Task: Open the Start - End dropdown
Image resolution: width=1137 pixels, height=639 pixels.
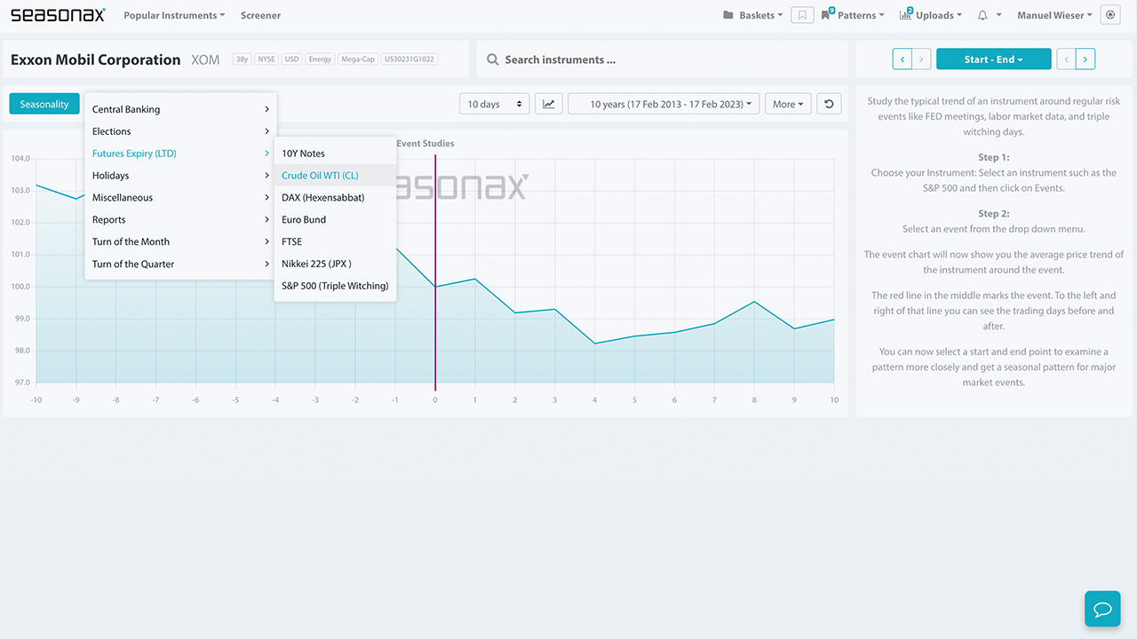Action: [x=993, y=59]
